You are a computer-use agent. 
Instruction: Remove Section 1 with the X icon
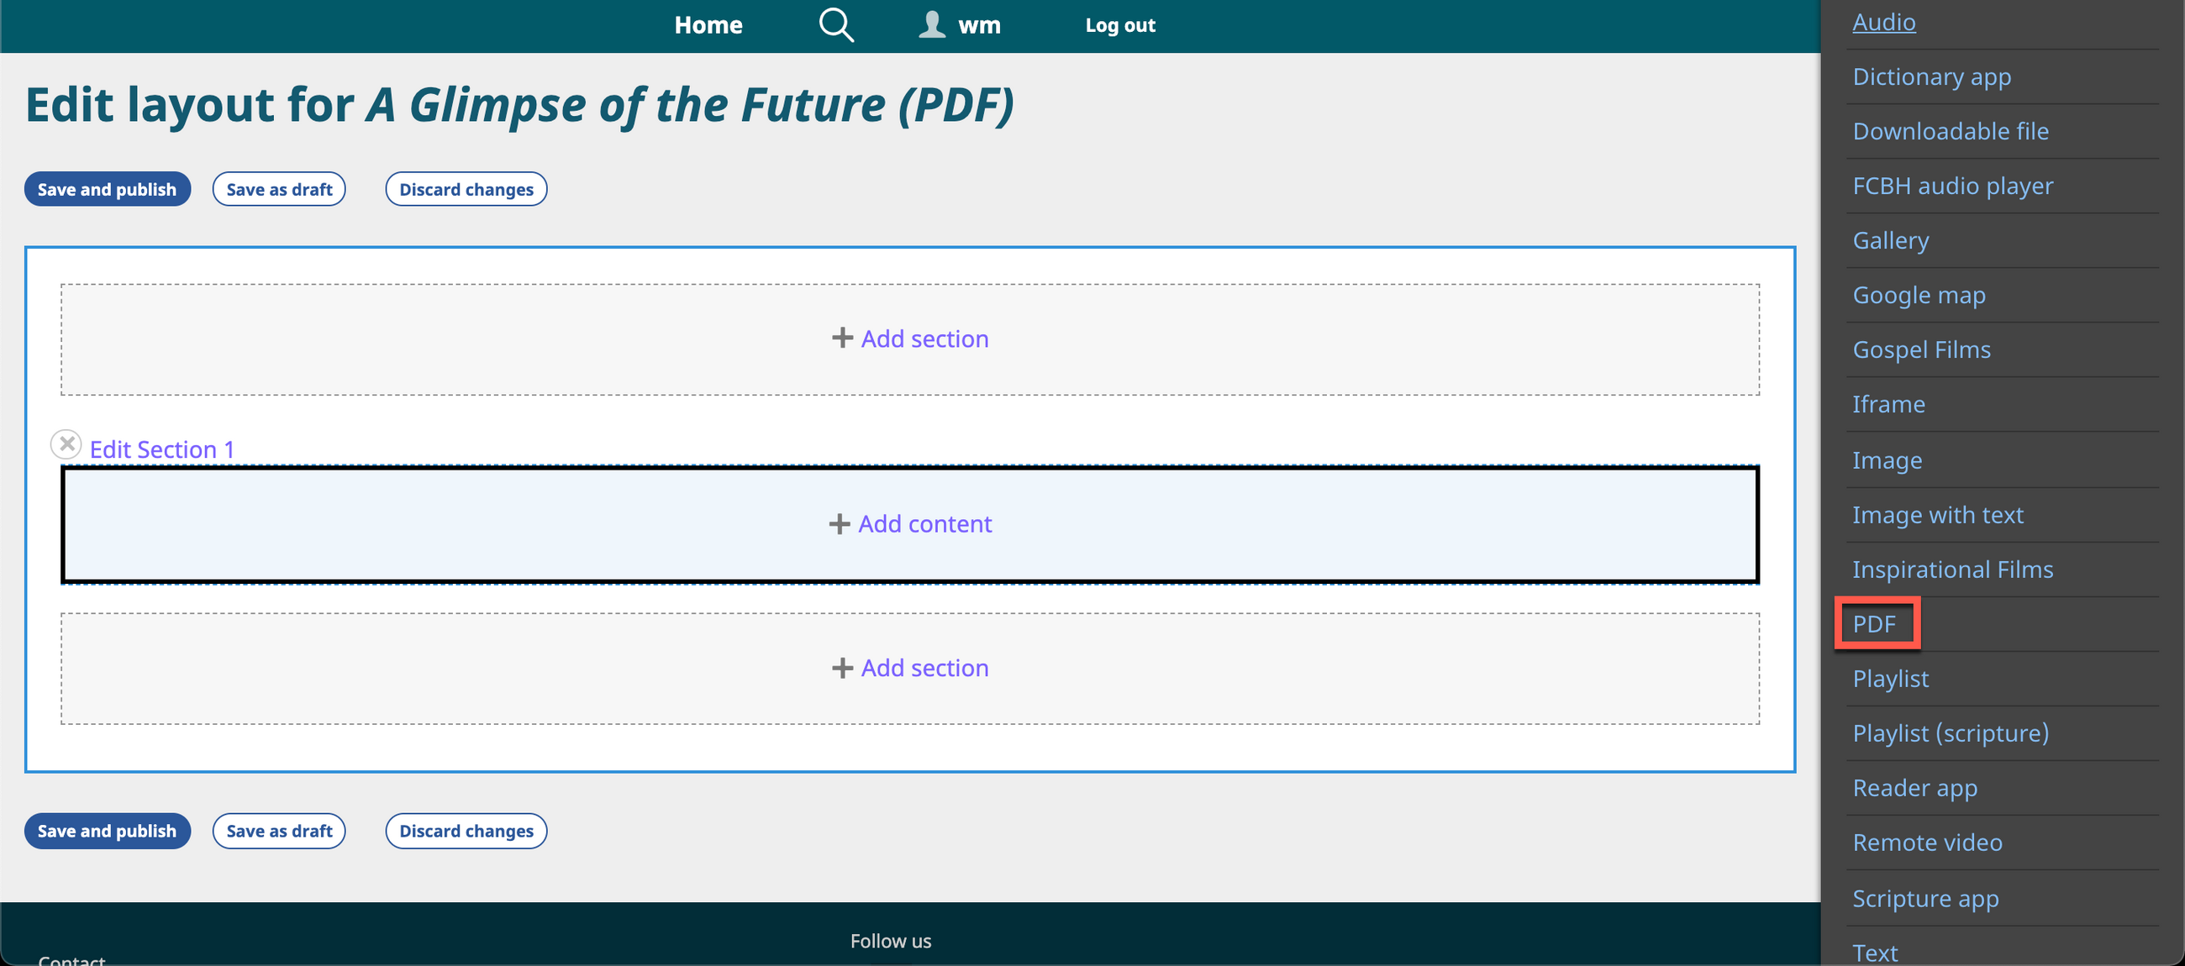pyautogui.click(x=66, y=444)
